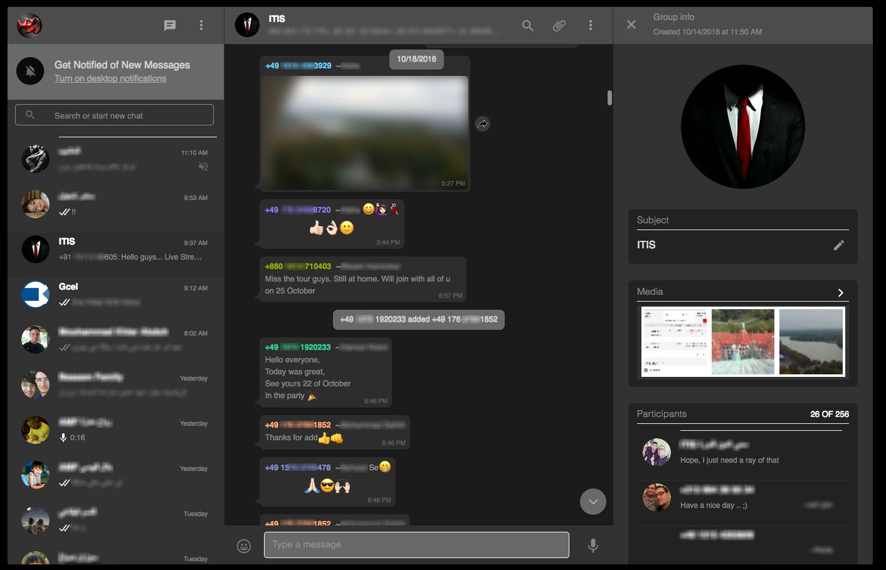886x570 pixels.
Task: Edit the group subject with the pencil
Action: click(x=839, y=245)
